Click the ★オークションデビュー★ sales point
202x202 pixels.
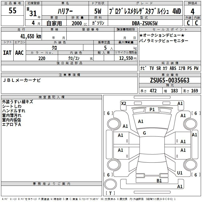(162, 35)
